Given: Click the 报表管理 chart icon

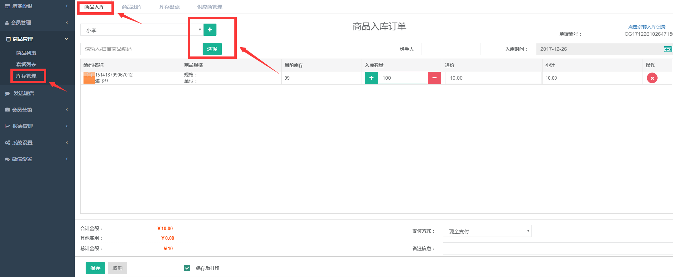Looking at the screenshot, I should pyautogui.click(x=8, y=126).
